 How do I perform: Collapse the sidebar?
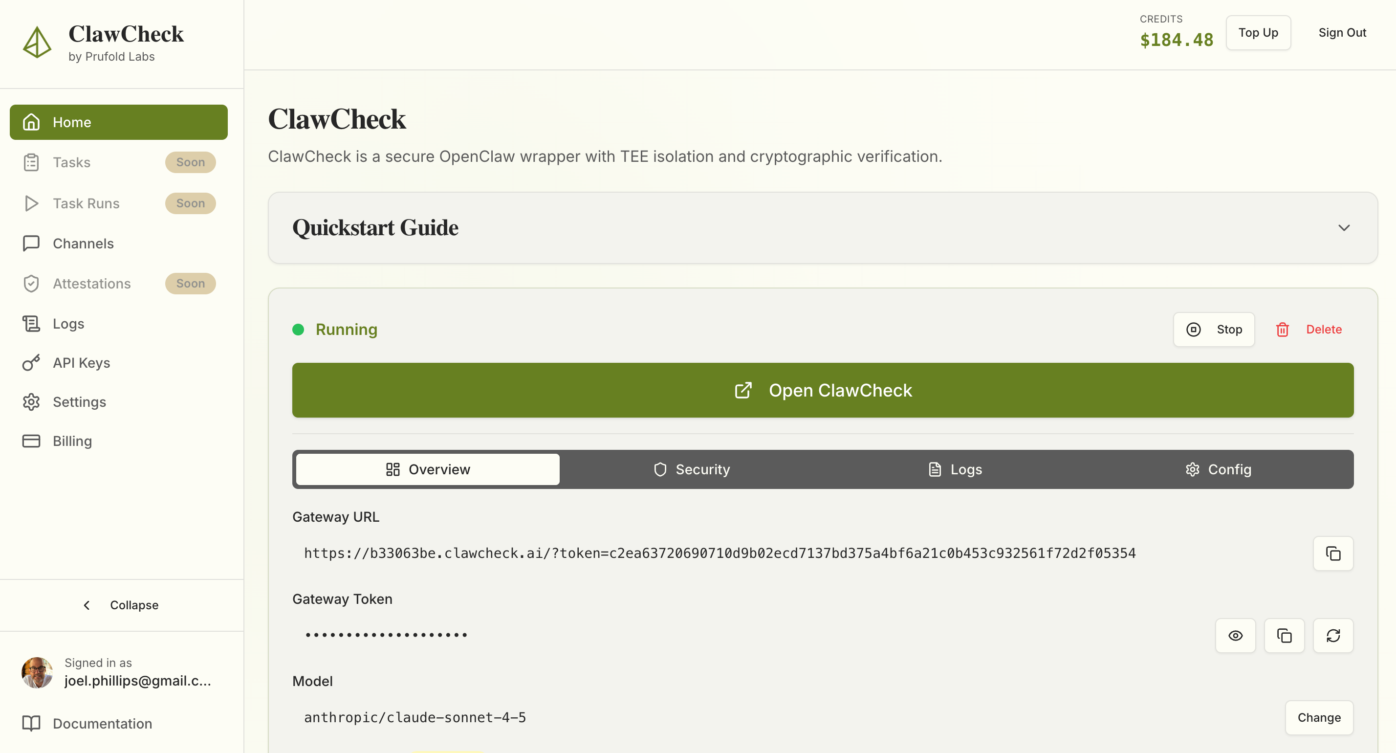pos(121,605)
